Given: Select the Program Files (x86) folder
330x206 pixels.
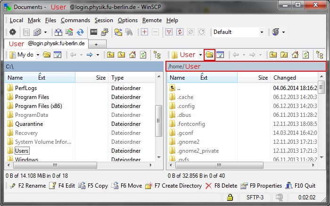Looking at the screenshot, I should point(39,106).
